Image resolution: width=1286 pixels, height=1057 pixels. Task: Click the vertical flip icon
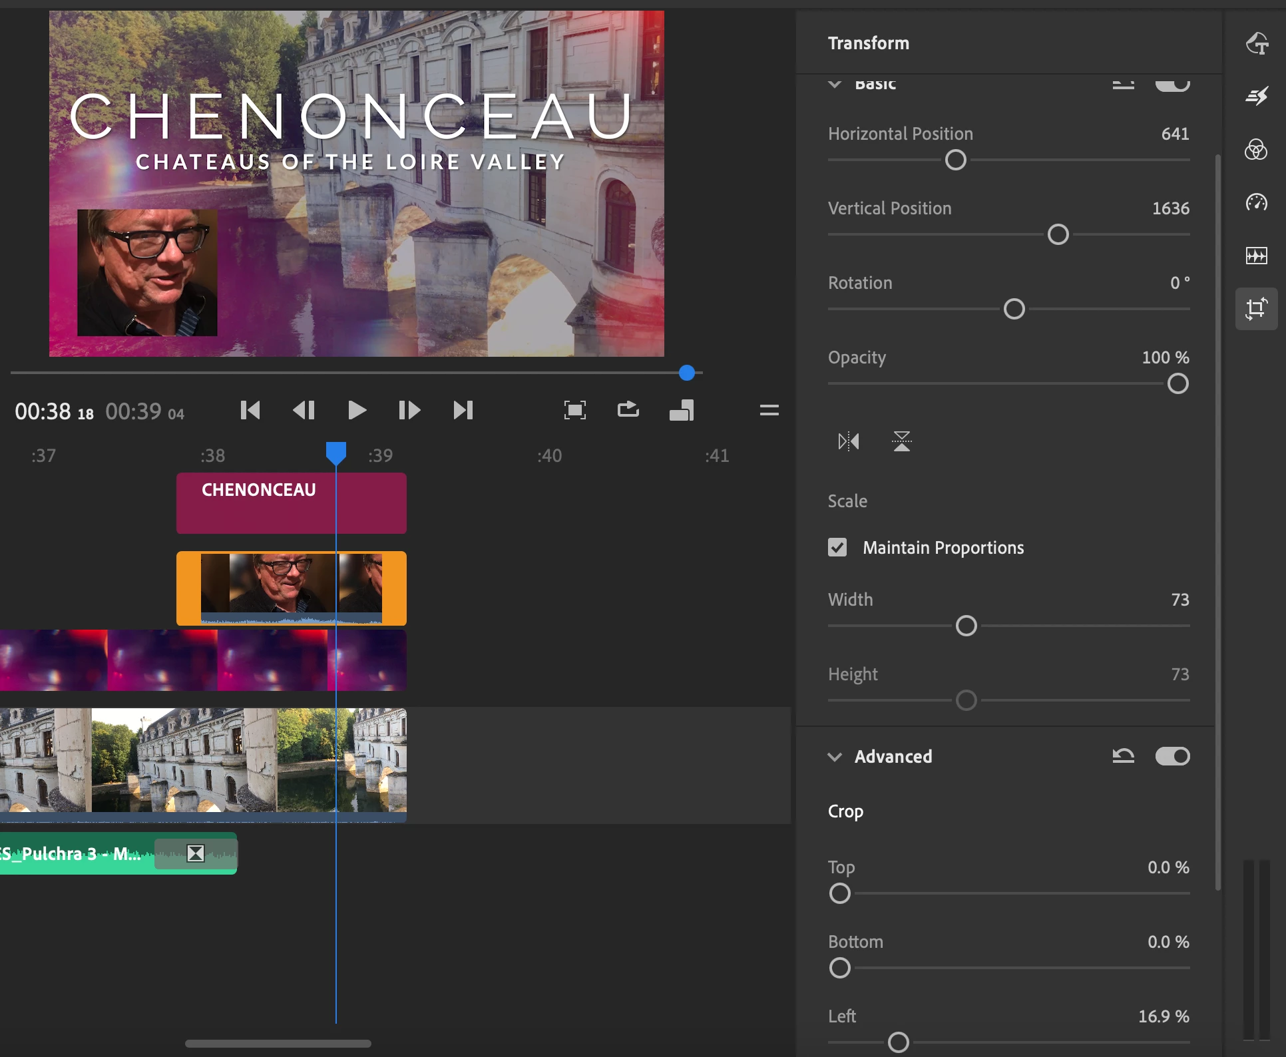tap(902, 441)
